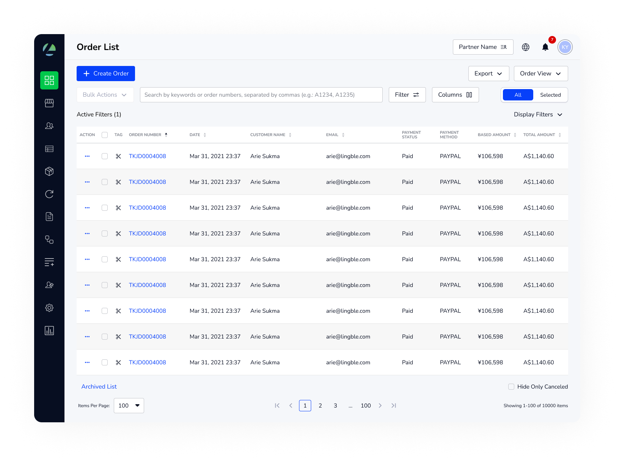Enable Hide Only Canceled checkbox

(x=511, y=387)
